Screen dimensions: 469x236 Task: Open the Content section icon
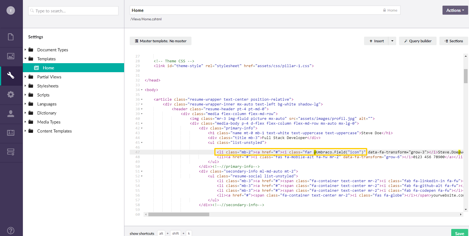click(11, 37)
